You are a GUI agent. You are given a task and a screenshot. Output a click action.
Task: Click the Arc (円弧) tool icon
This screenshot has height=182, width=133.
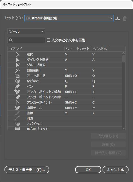pos(17,118)
